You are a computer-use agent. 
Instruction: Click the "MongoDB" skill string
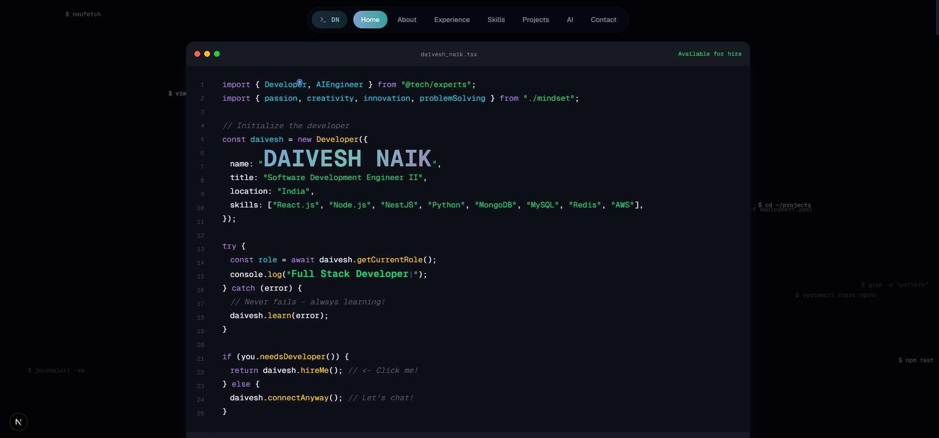[496, 205]
